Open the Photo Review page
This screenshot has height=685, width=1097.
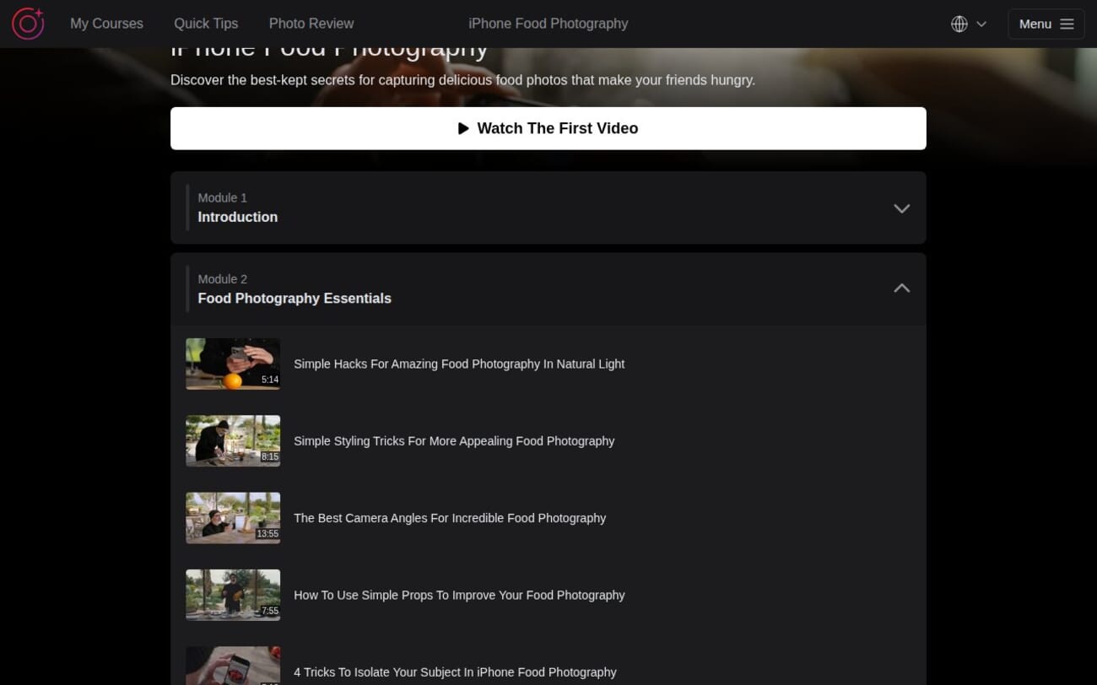point(311,24)
